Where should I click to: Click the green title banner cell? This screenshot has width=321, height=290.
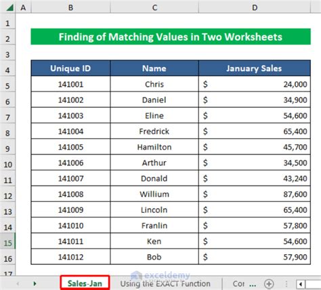[171, 37]
